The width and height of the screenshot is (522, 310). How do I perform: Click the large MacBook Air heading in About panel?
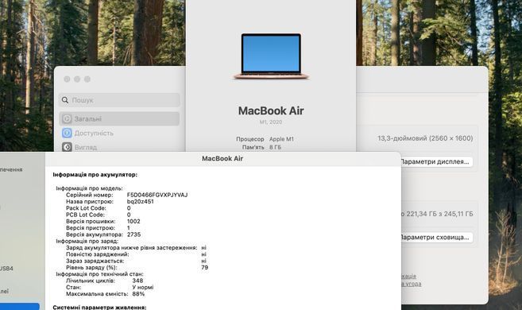tap(271, 110)
